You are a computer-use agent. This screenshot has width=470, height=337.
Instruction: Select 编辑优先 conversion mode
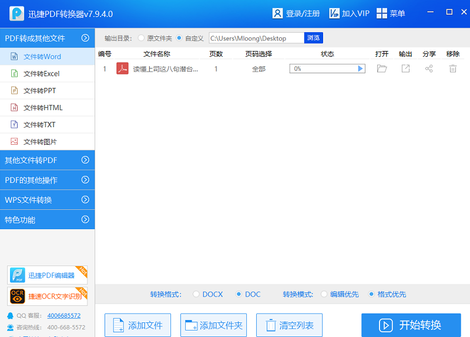324,294
